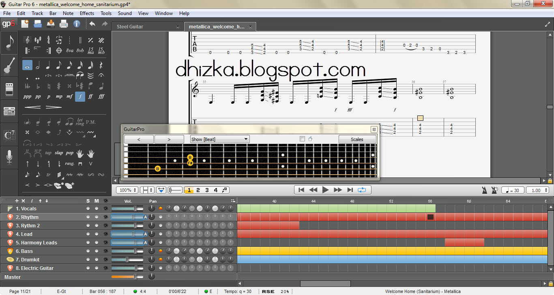Open the microphone lyrics panel
Viewport: 554px width, 295px height.
click(9, 157)
